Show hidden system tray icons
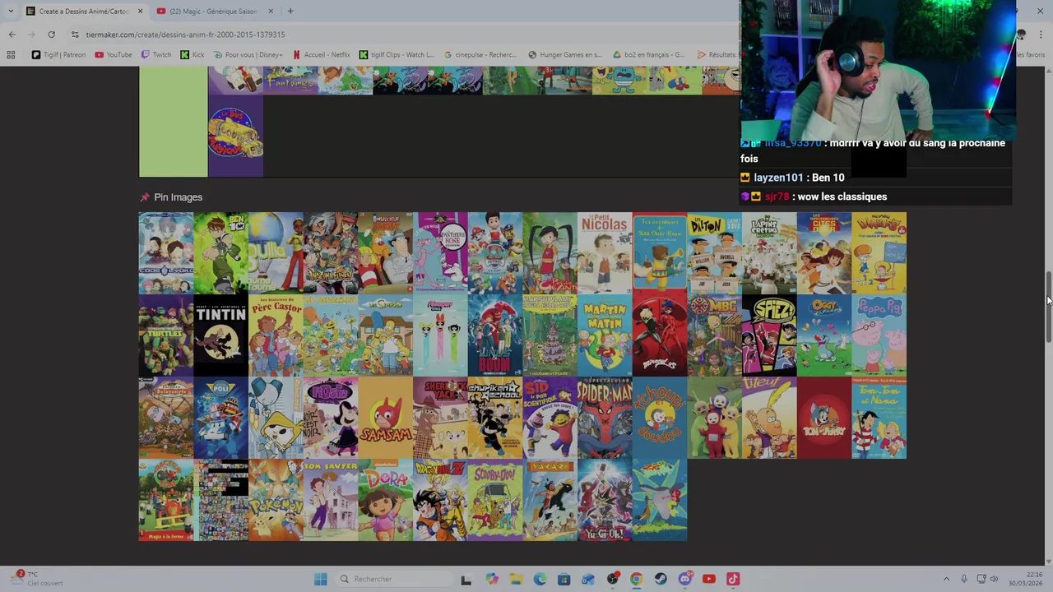This screenshot has height=592, width=1053. [x=946, y=579]
